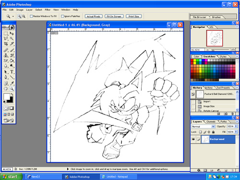Switch to the Channels tab

211,121
